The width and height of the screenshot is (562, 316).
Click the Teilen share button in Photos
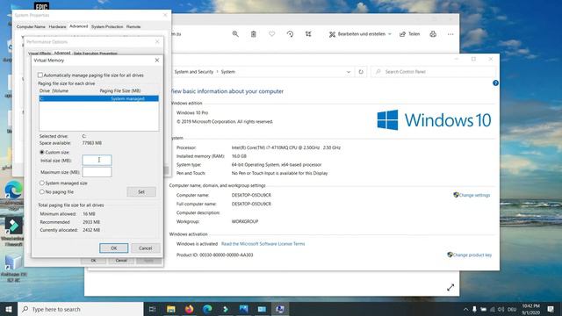click(410, 34)
